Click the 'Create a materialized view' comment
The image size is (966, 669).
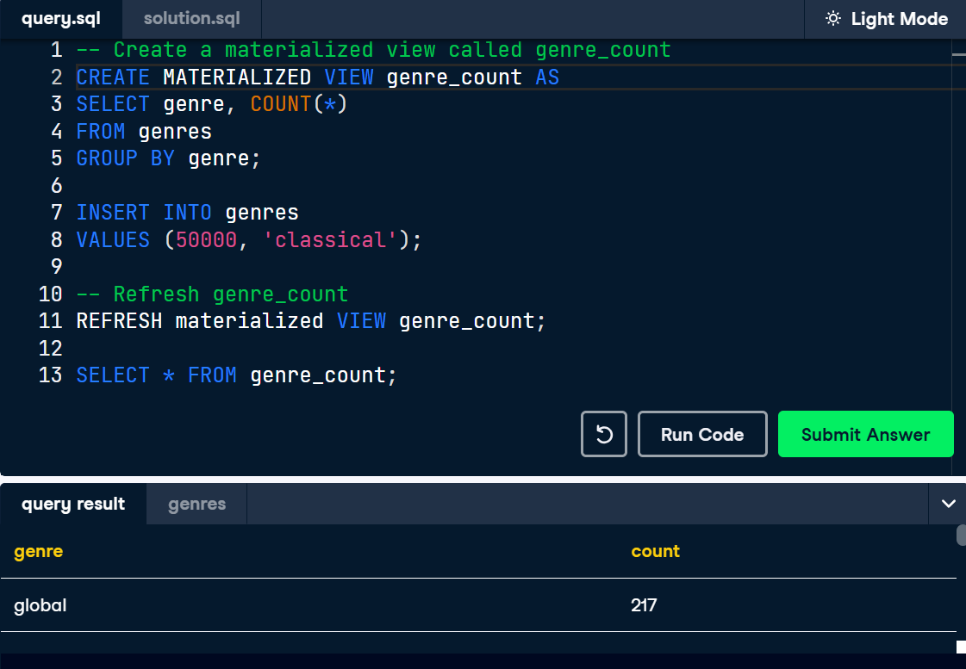pyautogui.click(x=373, y=50)
